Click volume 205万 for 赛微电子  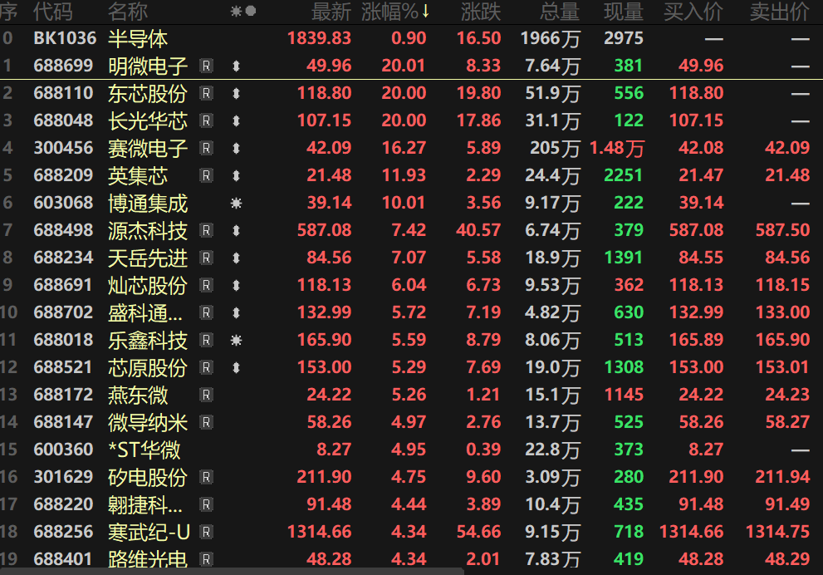pyautogui.click(x=555, y=149)
